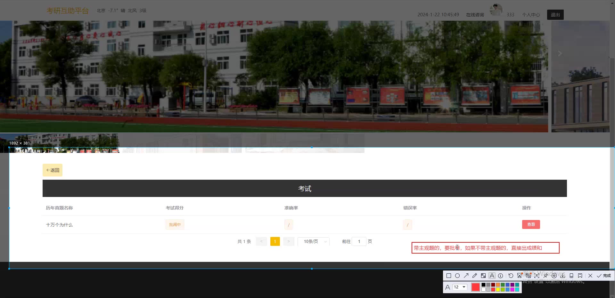This screenshot has height=298, width=615.
Task: Open the 10条/页 page size dropdown
Action: click(314, 241)
